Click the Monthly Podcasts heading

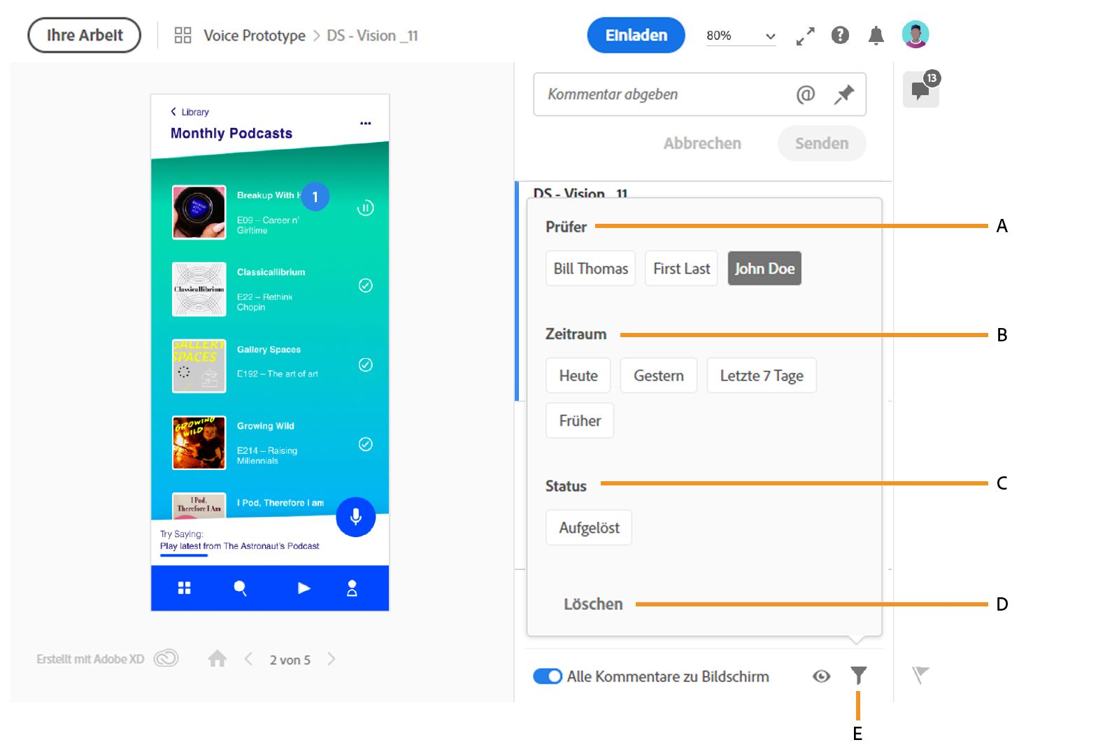(231, 134)
